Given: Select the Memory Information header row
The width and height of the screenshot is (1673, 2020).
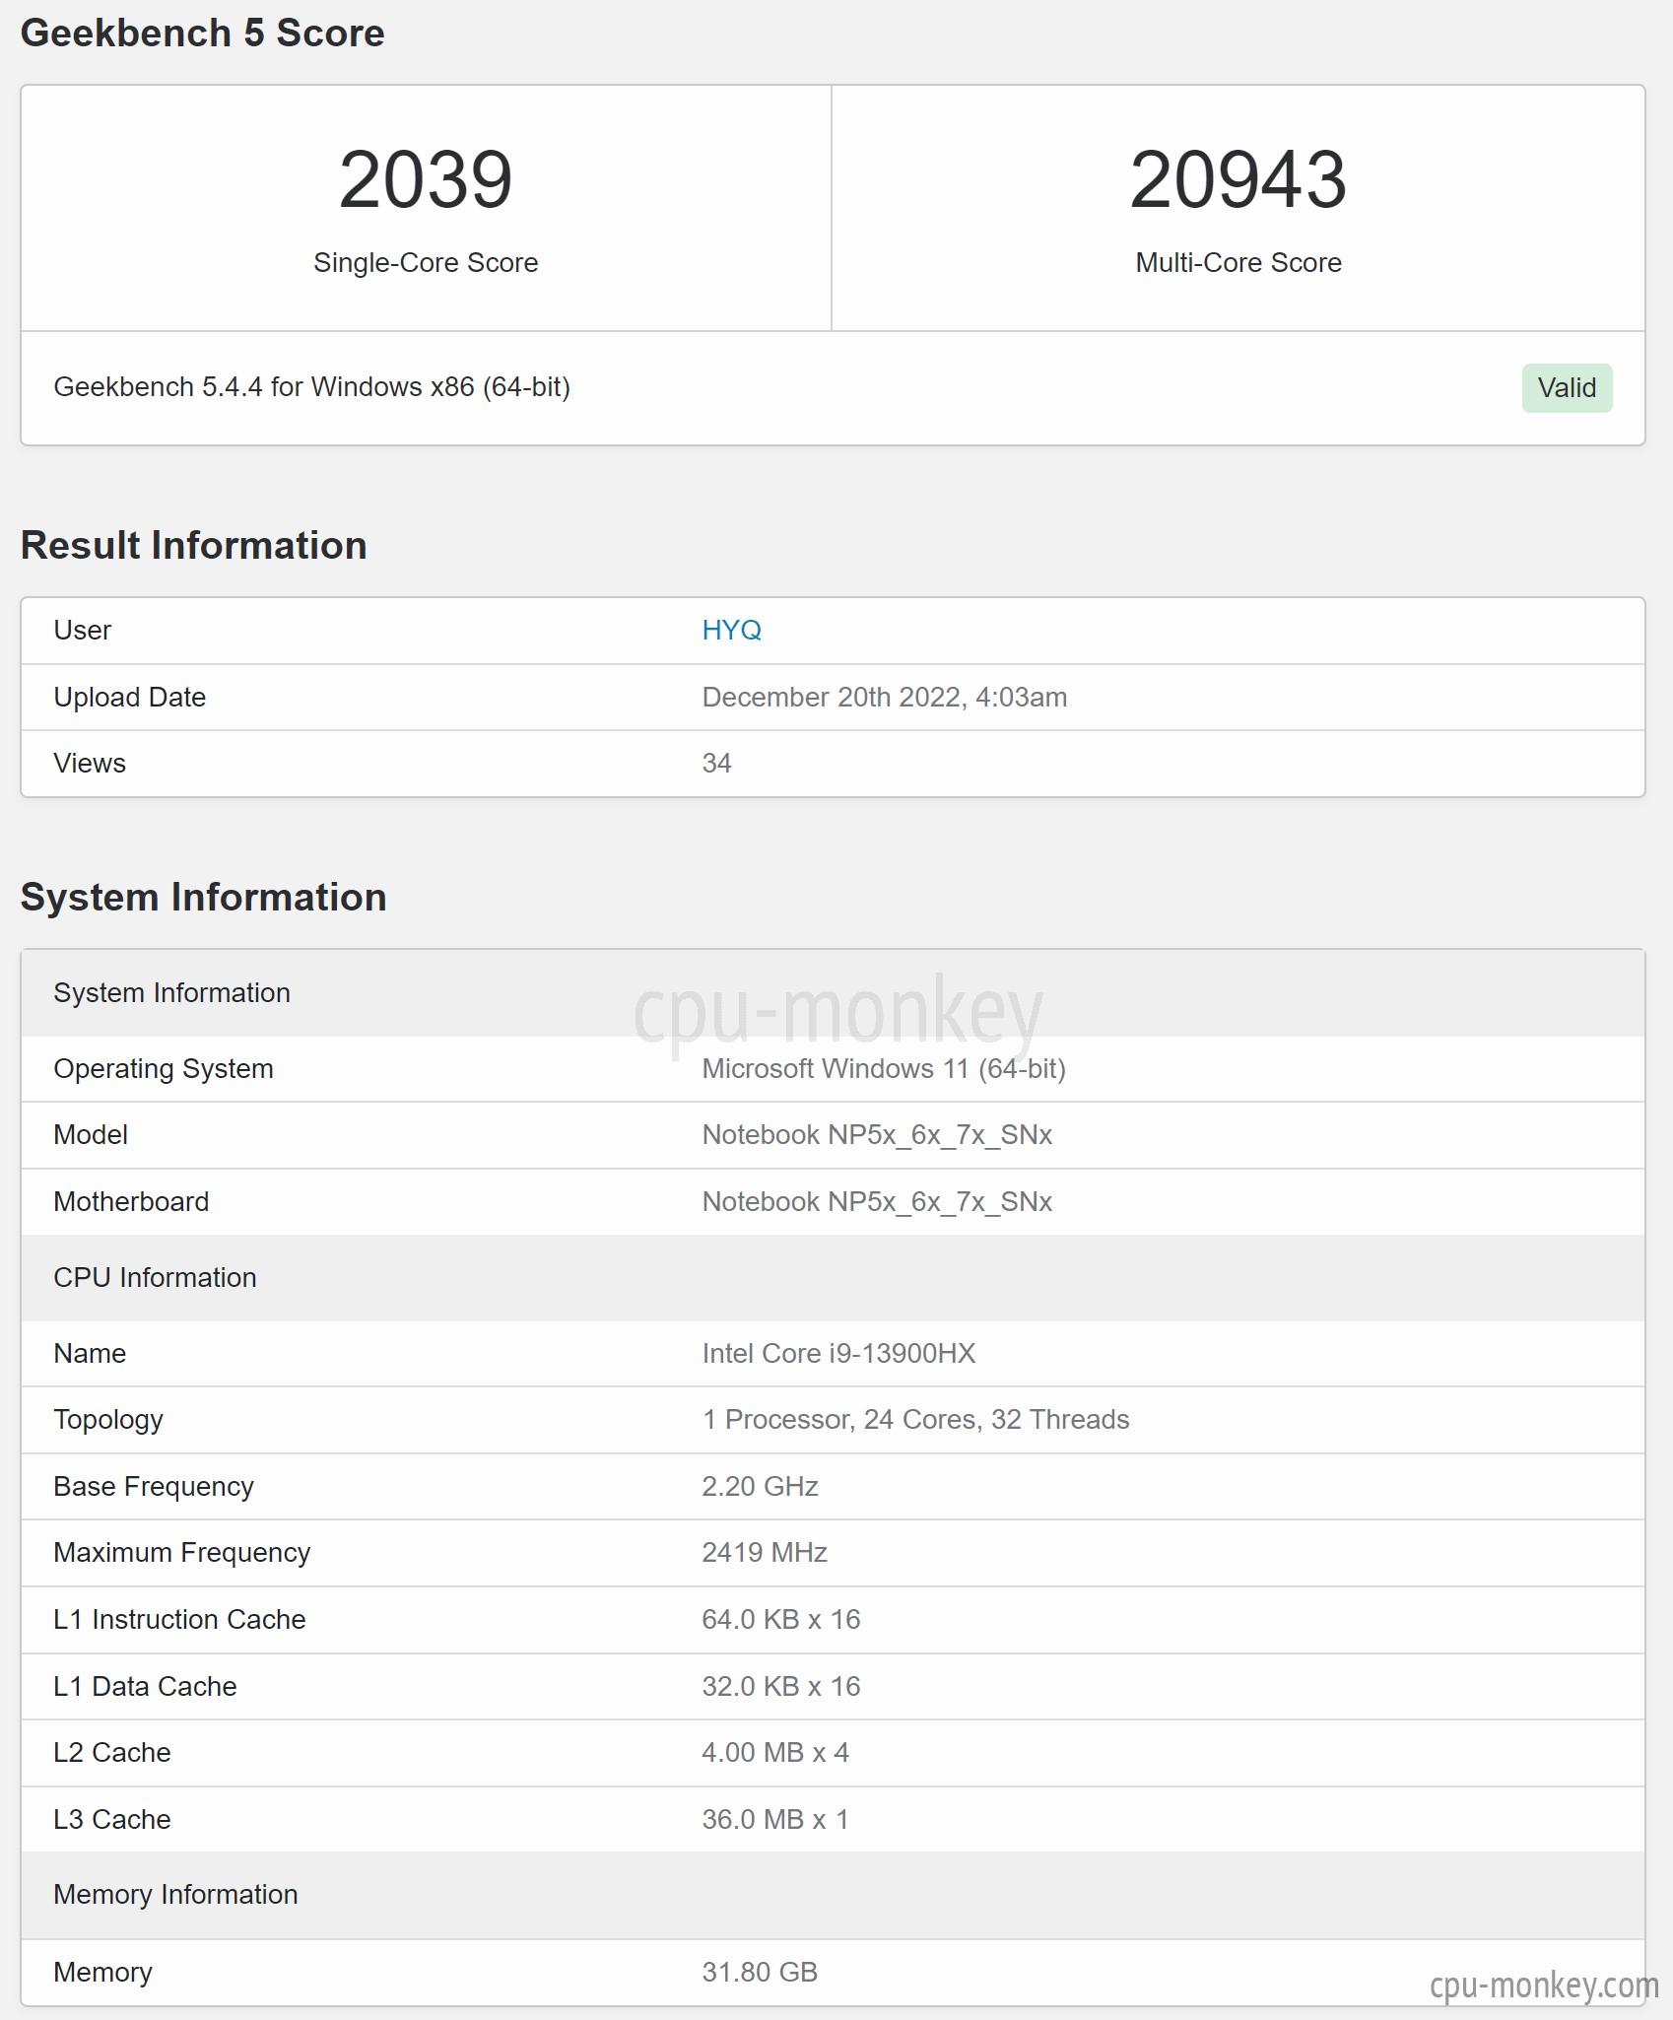Looking at the screenshot, I should pos(833,1895).
